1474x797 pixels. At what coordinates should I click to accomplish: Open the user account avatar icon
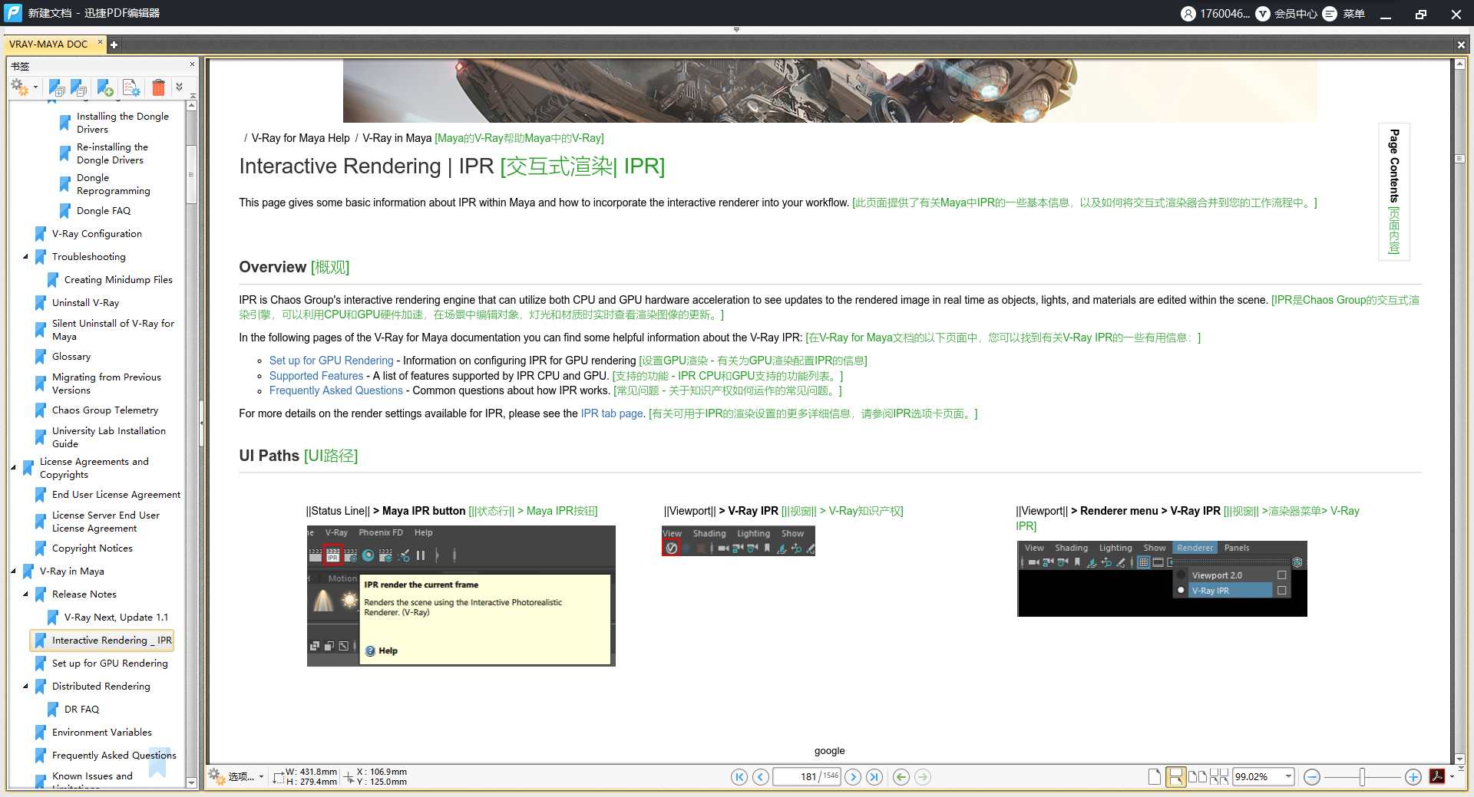[1188, 14]
